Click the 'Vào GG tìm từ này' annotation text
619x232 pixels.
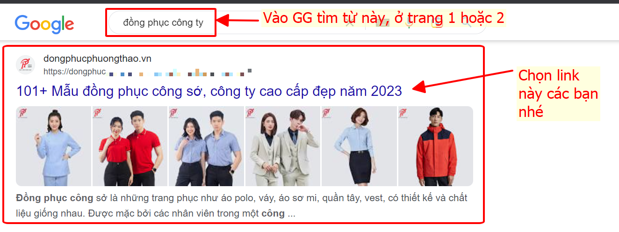tap(383, 18)
